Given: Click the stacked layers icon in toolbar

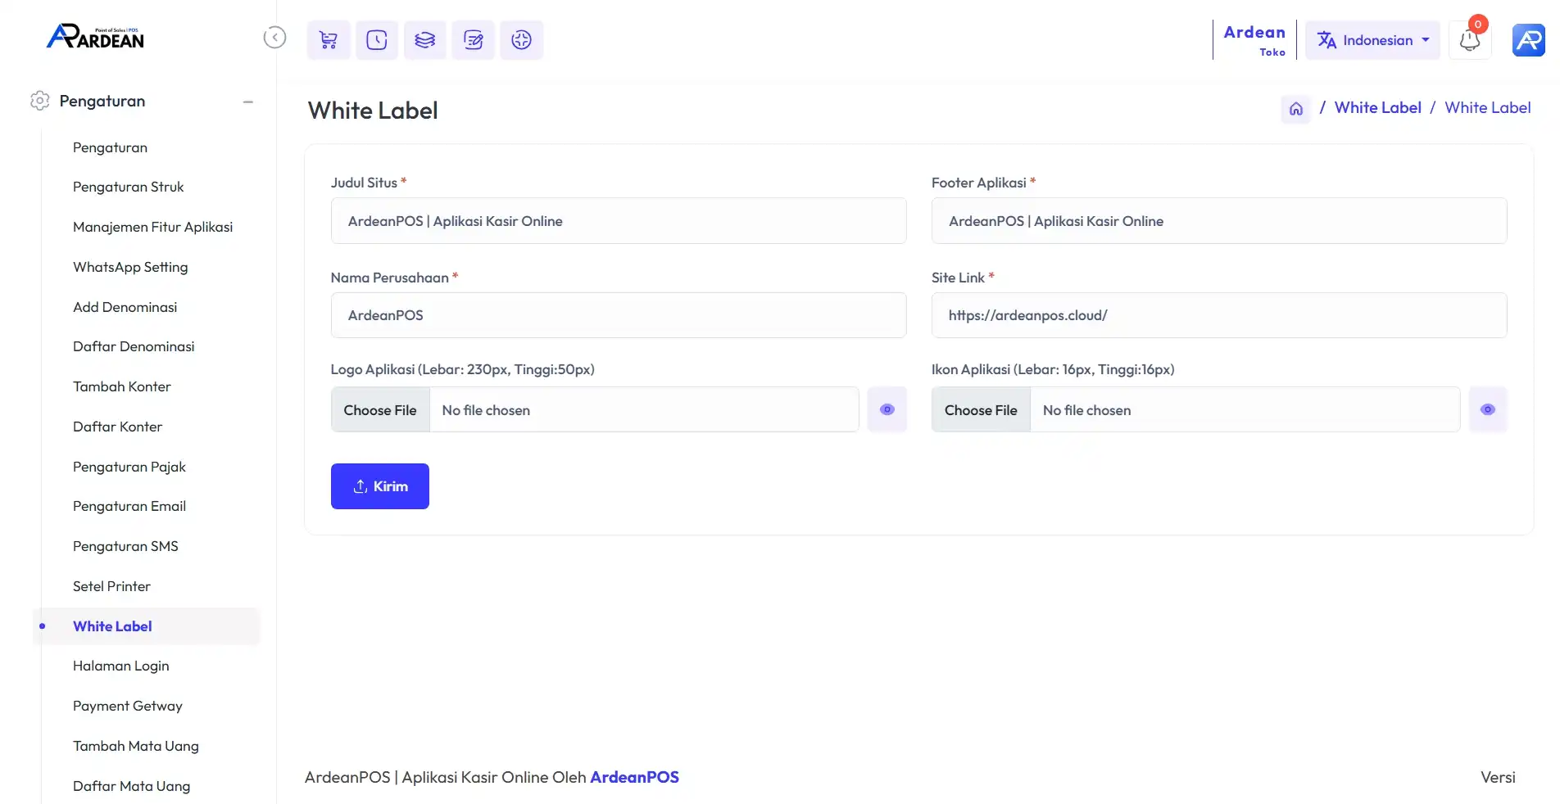Looking at the screenshot, I should pyautogui.click(x=425, y=40).
